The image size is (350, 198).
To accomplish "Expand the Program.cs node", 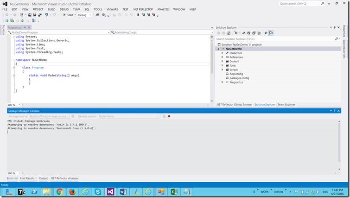I will 222,82.
